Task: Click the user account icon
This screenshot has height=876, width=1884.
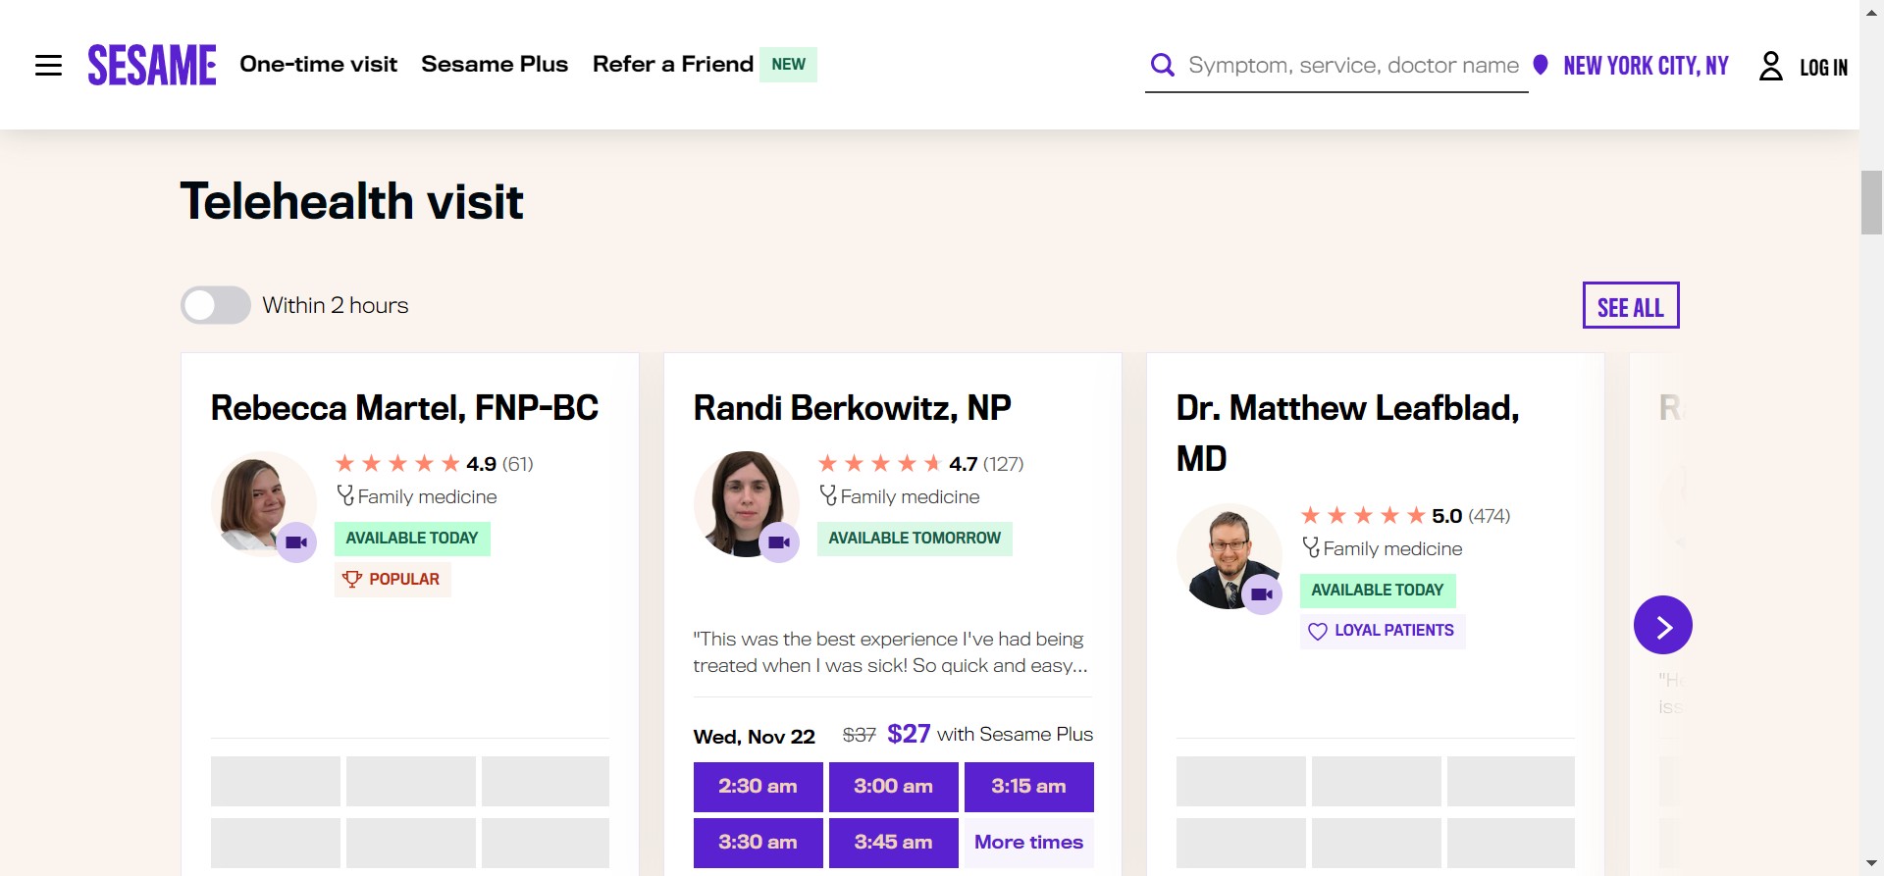Action: click(x=1770, y=66)
